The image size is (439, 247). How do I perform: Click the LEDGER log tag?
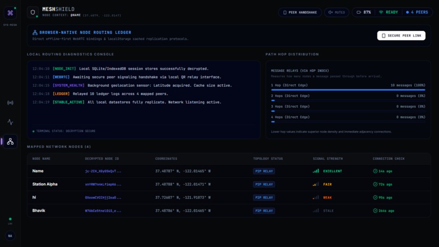(61, 94)
